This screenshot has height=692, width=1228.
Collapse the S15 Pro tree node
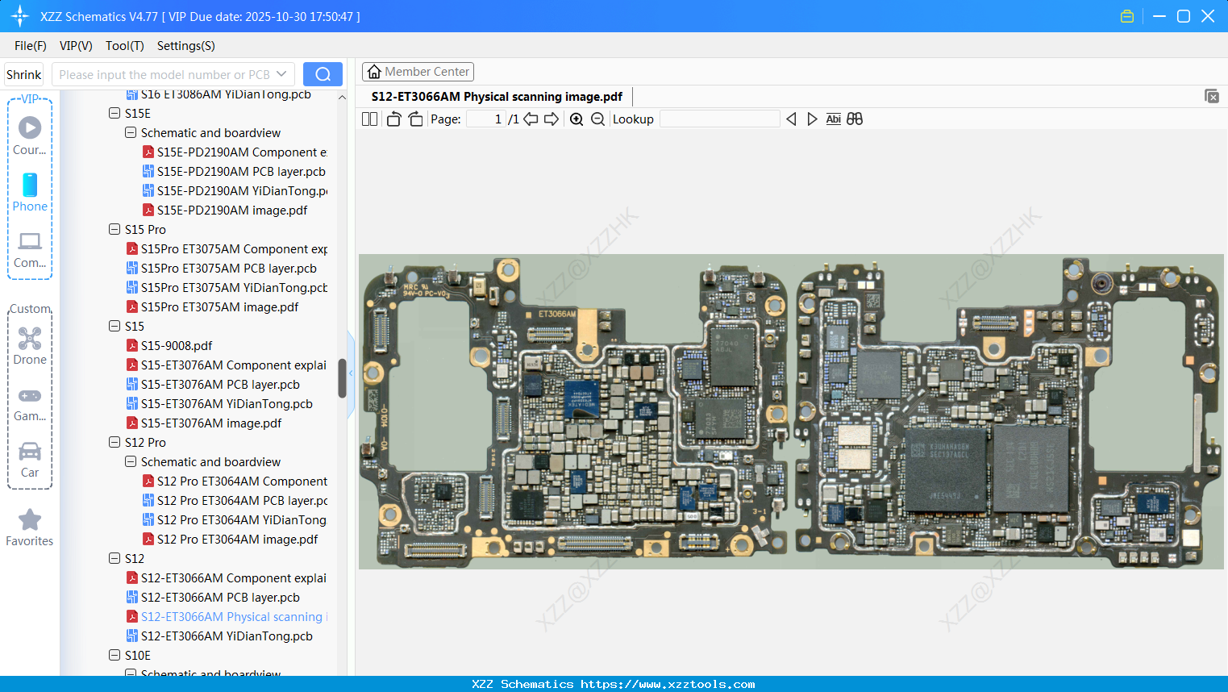click(114, 229)
